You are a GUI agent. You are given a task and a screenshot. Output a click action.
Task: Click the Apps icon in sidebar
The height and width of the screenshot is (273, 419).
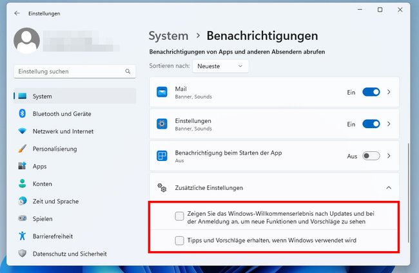tap(23, 166)
